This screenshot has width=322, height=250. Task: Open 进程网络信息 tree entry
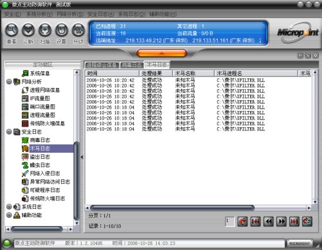click(40, 90)
